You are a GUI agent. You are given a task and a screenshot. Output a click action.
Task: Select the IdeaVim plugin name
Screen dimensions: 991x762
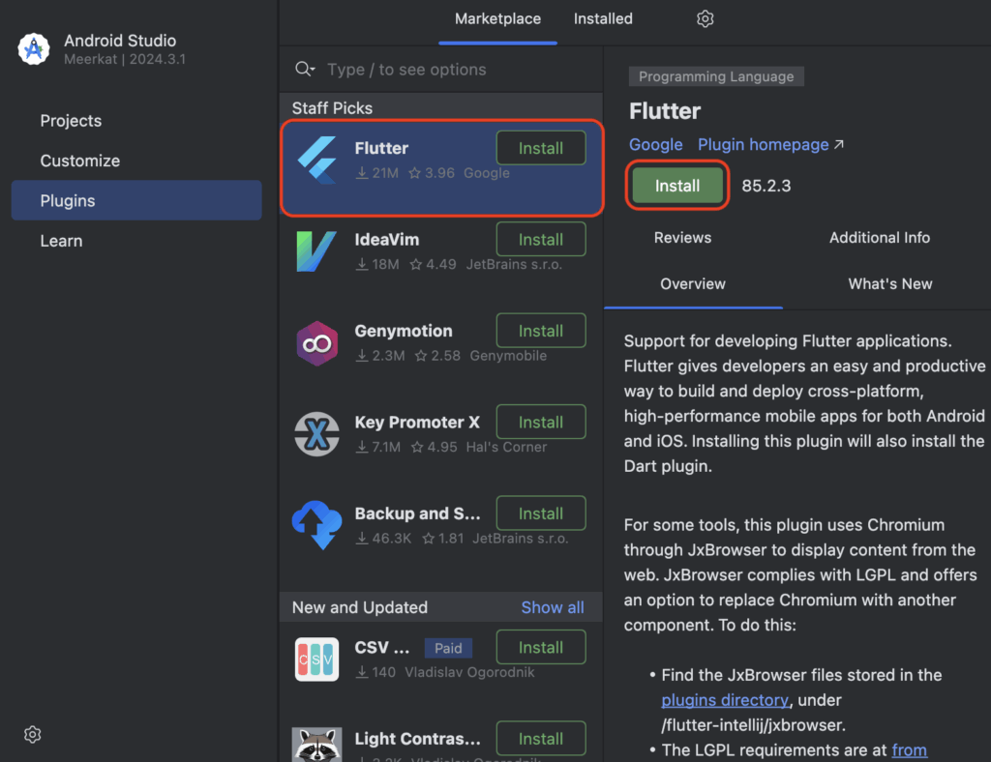point(387,240)
